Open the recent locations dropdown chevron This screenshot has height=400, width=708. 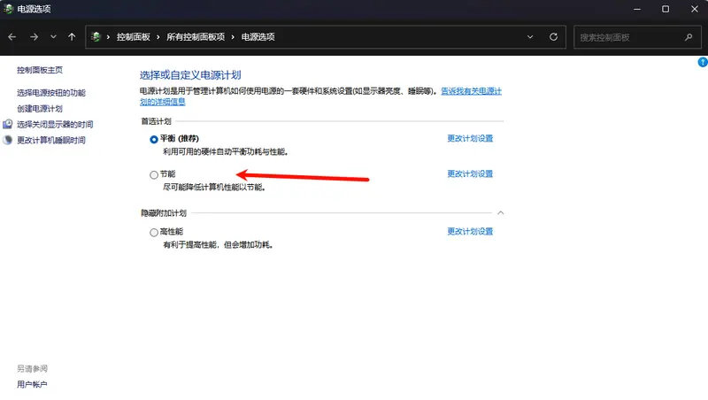[53, 37]
